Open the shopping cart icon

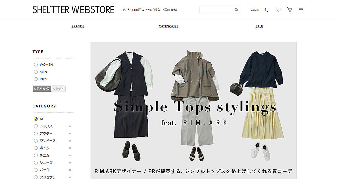click(x=290, y=10)
